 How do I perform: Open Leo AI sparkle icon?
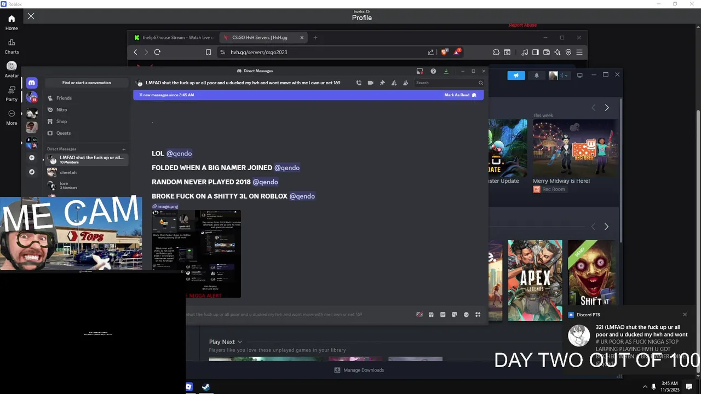point(558,52)
